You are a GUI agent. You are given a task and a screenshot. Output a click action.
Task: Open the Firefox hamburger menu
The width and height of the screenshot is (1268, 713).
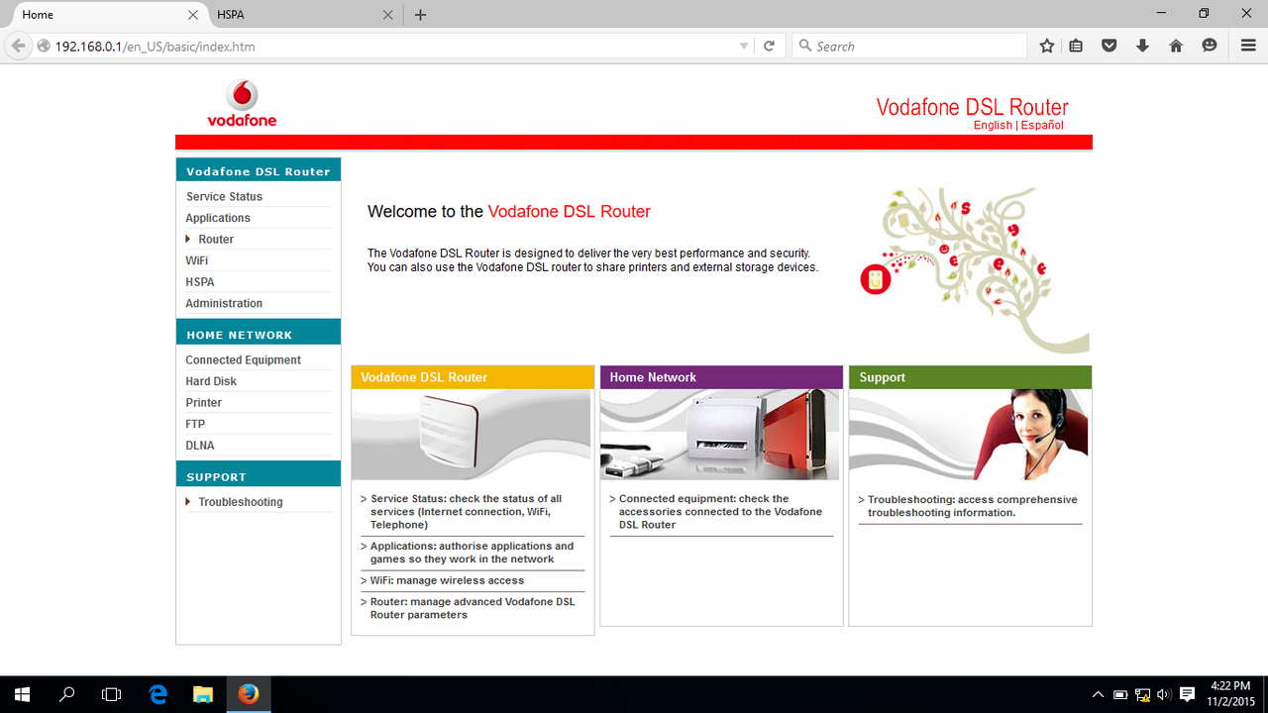tap(1248, 46)
